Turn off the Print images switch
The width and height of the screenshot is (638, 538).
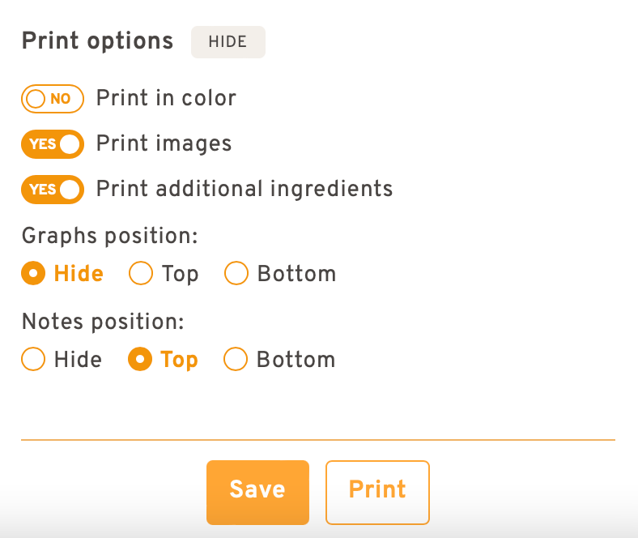tap(53, 144)
